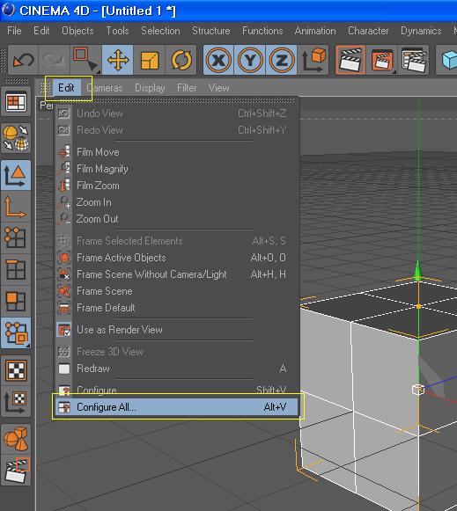Render the active view clapperboard icon
This screenshot has height=511, width=457.
[350, 60]
